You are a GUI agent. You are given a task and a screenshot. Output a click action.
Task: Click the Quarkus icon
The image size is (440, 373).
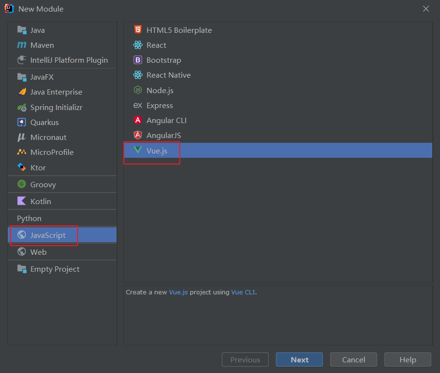pos(22,122)
